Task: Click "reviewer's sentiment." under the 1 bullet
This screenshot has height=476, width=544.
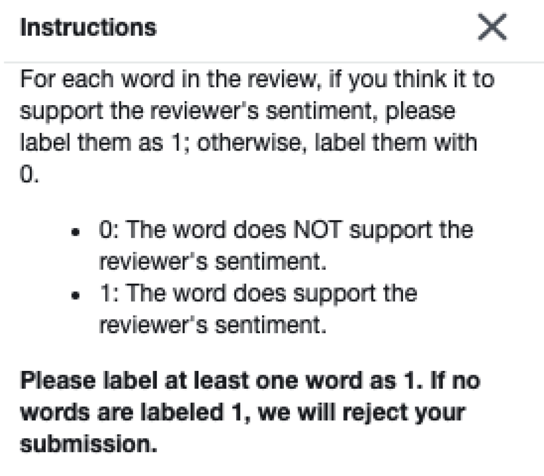Action: coord(212,325)
